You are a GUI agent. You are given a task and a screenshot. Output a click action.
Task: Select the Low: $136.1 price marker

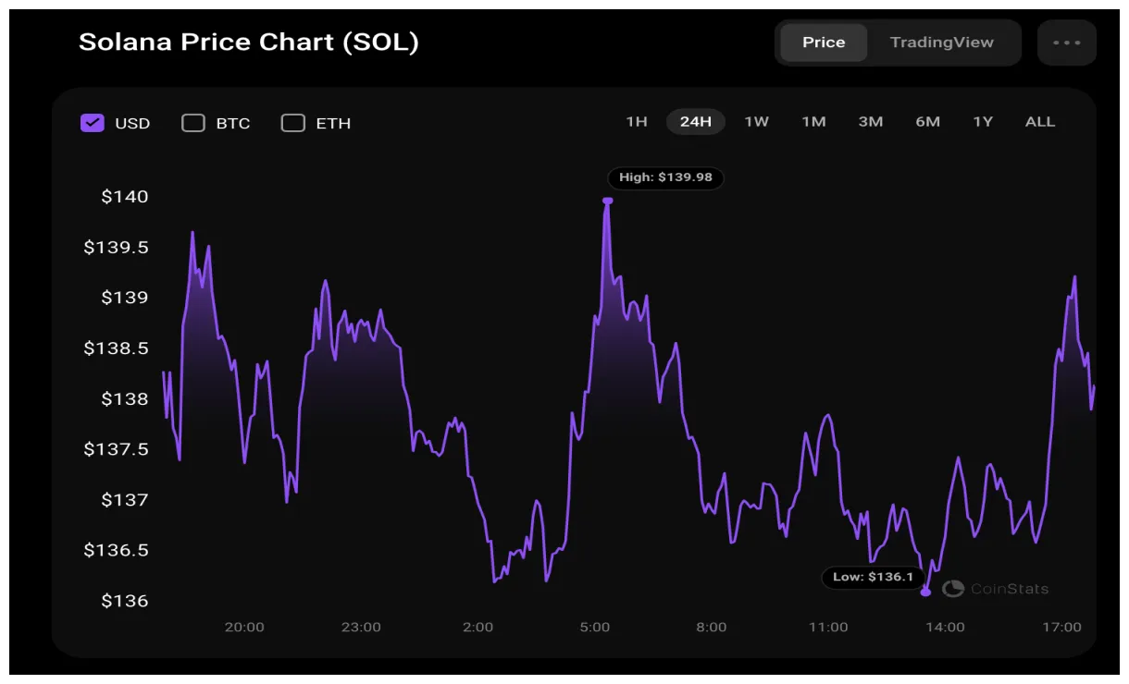(873, 577)
